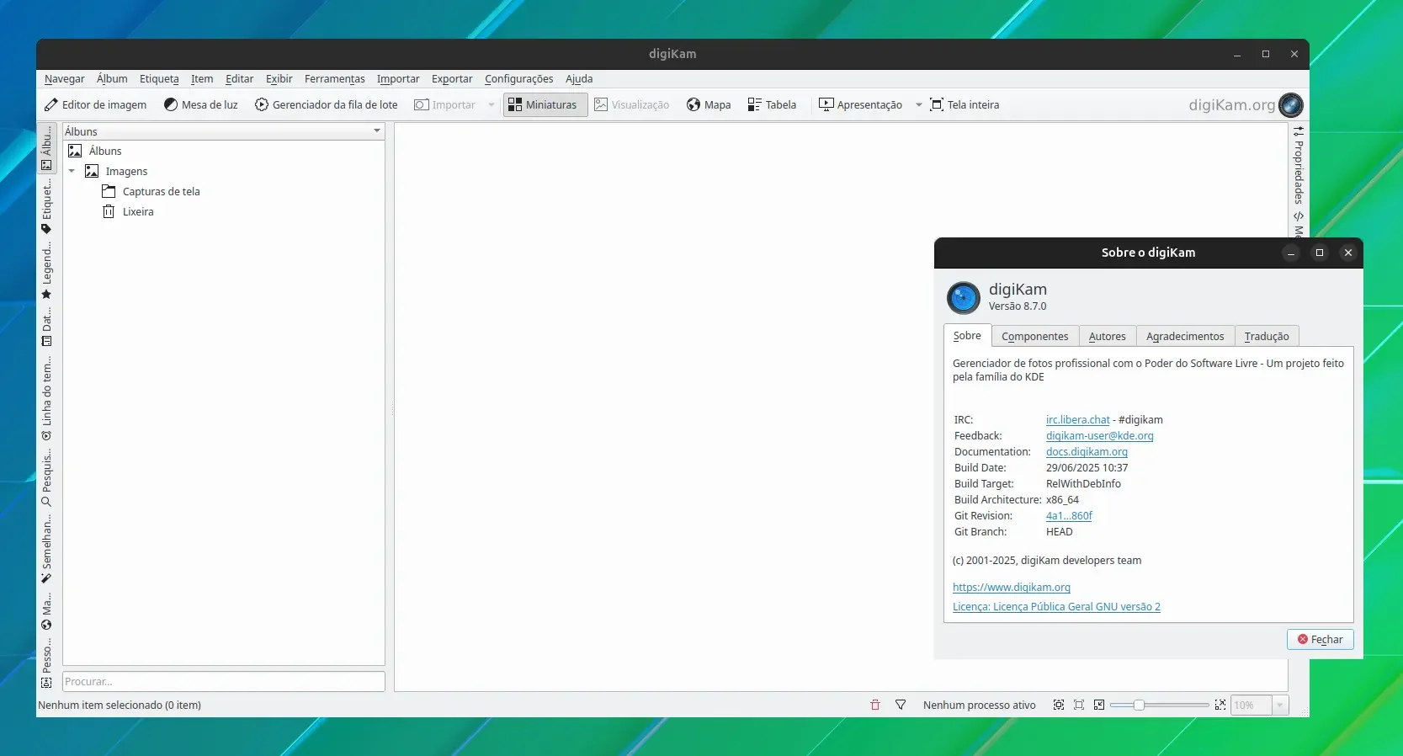Enter Tela inteira fullscreen mode
This screenshot has height=756, width=1403.
point(965,105)
